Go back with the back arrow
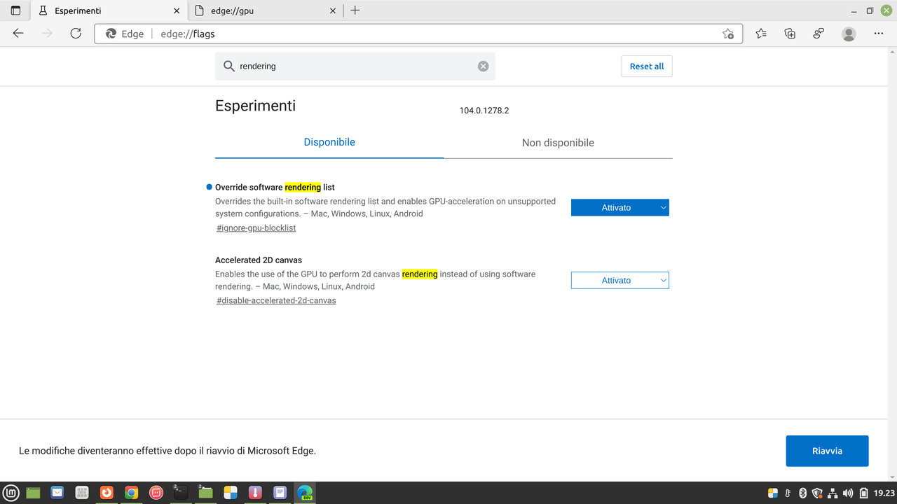This screenshot has height=504, width=897. tap(18, 34)
